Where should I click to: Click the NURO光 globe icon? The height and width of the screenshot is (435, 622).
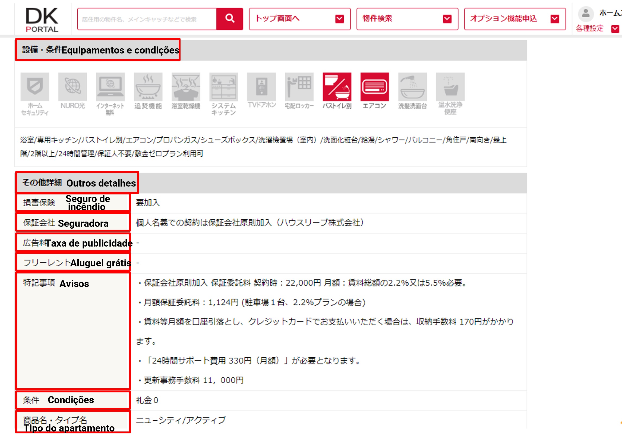pyautogui.click(x=72, y=87)
